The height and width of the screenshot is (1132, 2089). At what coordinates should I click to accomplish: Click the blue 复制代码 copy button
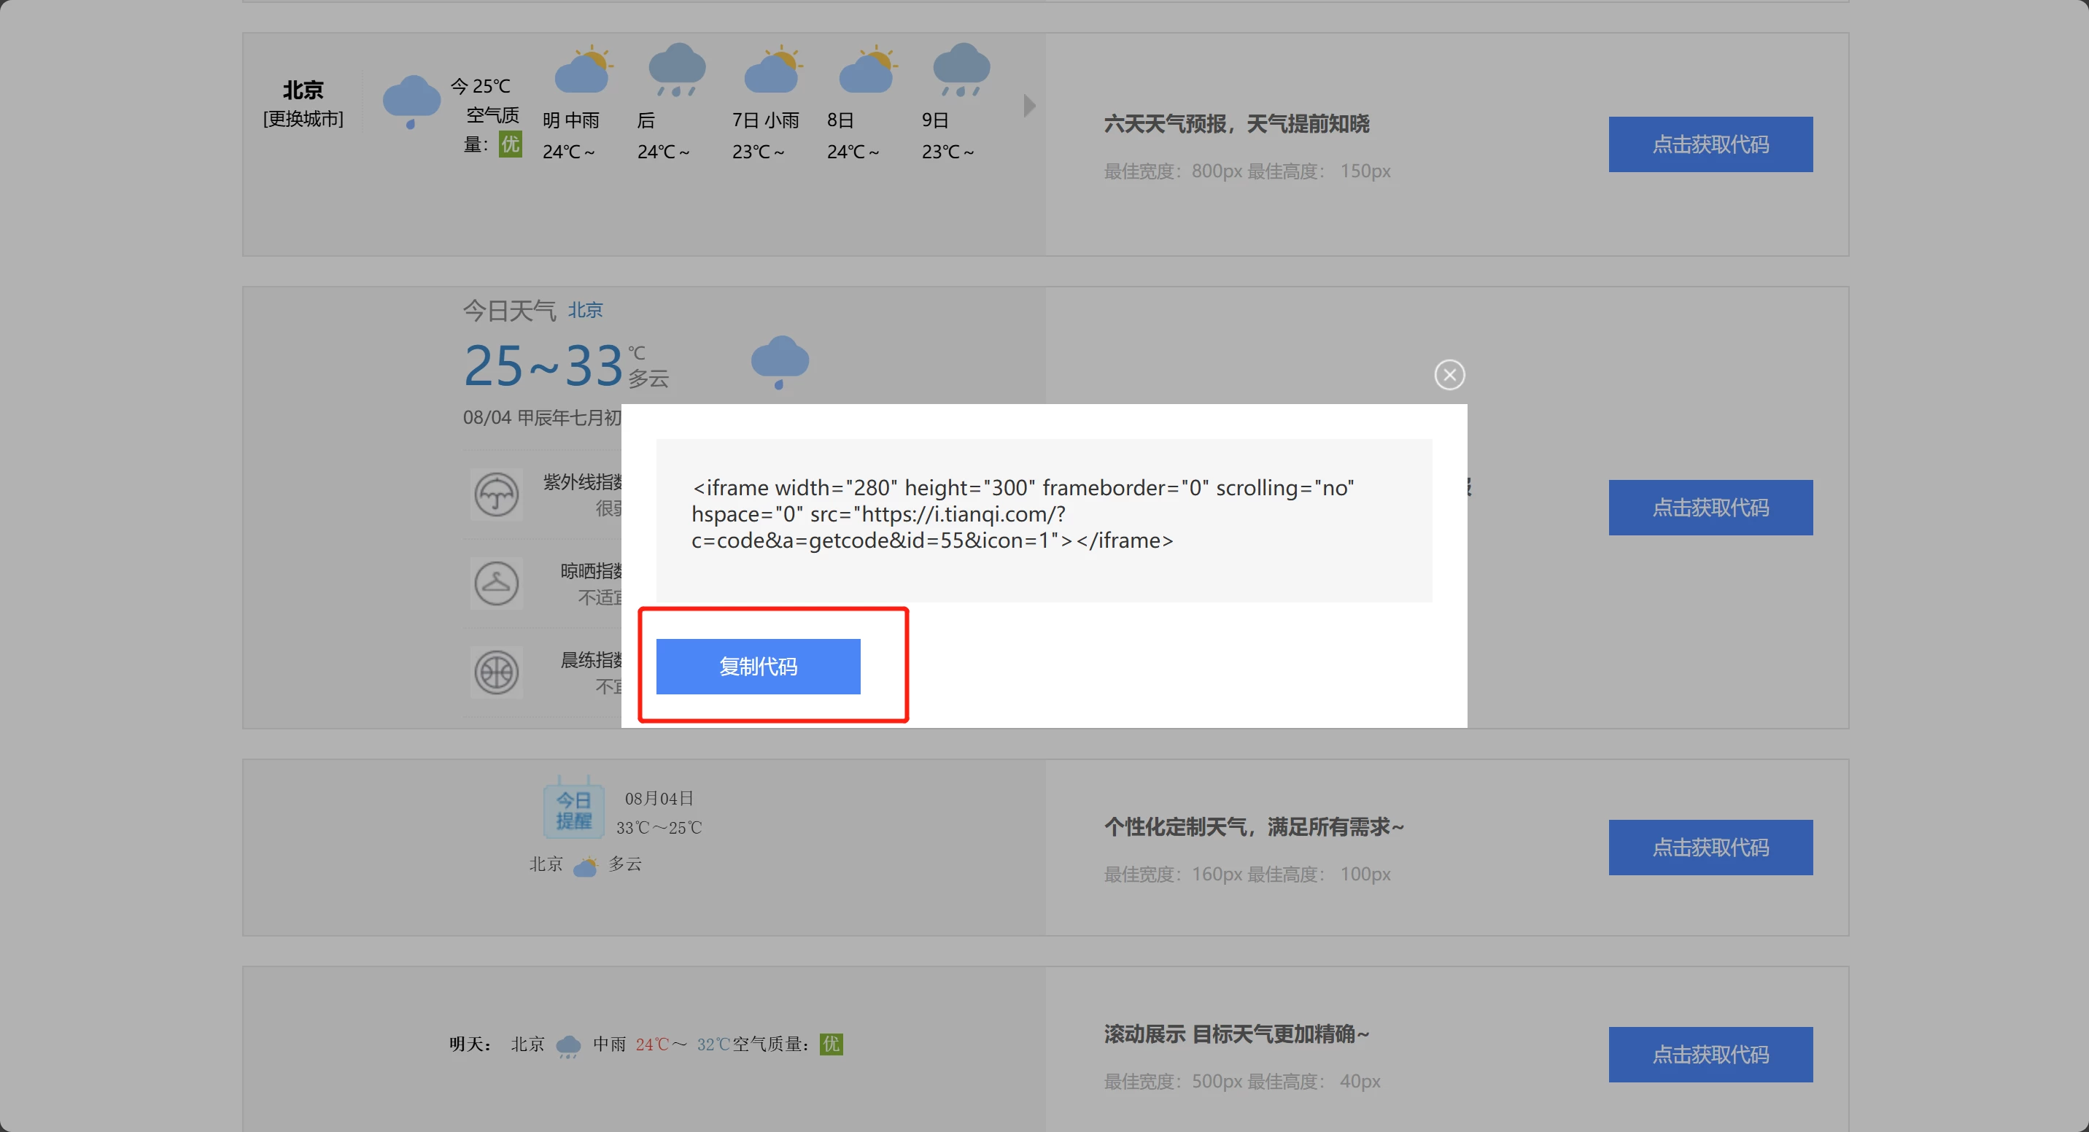(x=757, y=666)
